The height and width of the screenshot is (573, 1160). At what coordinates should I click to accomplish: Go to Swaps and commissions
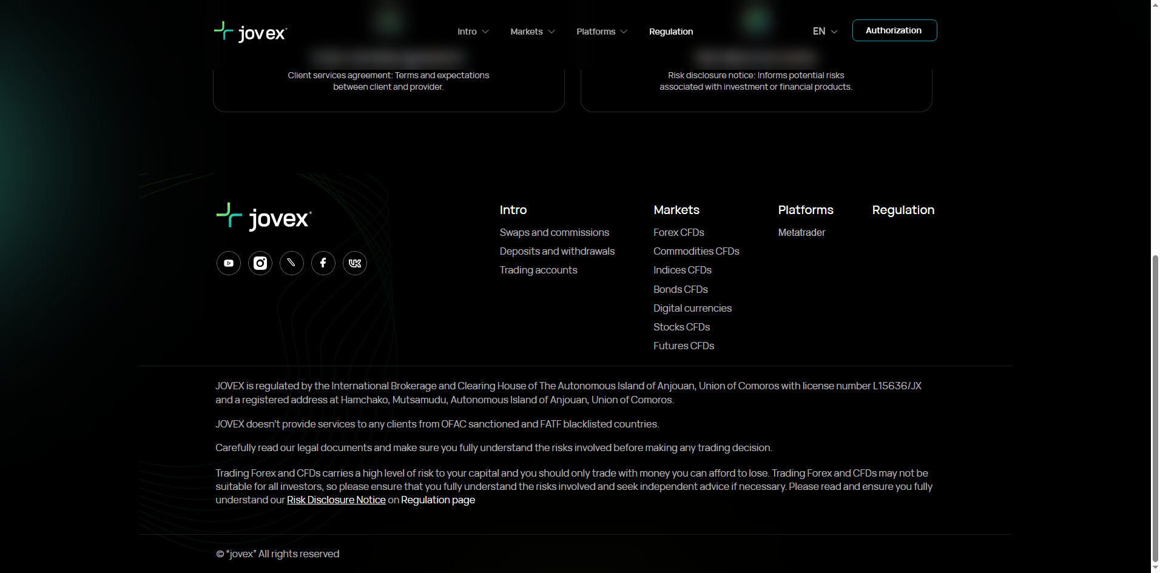click(555, 232)
